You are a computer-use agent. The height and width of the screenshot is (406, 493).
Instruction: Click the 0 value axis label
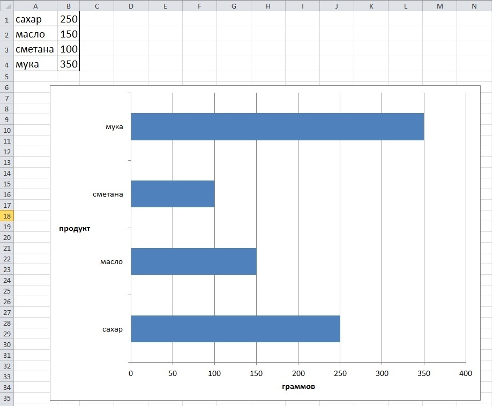coord(131,373)
